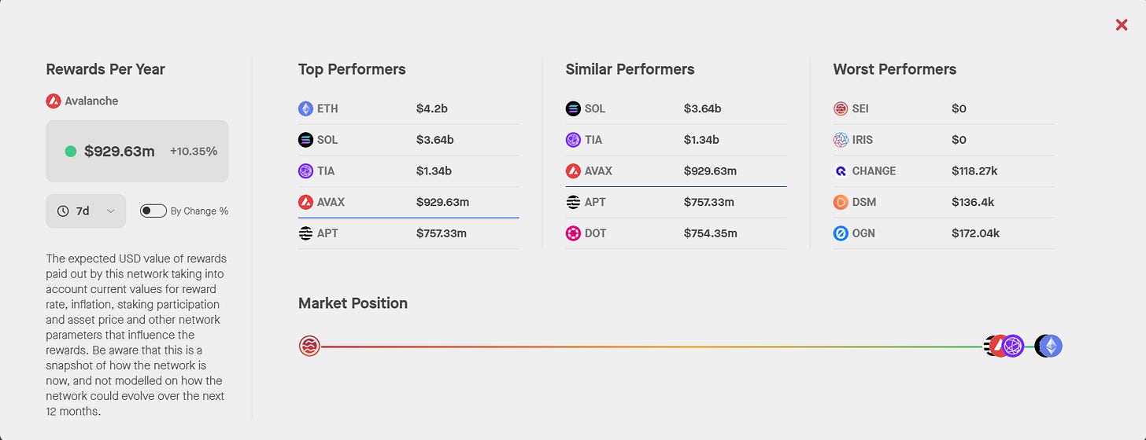Viewport: 1146px width, 440px height.
Task: Click the IRIS network icon
Action: pyautogui.click(x=841, y=140)
